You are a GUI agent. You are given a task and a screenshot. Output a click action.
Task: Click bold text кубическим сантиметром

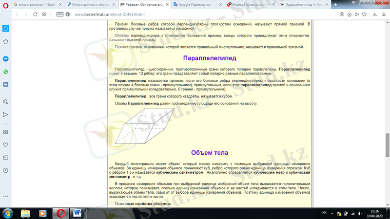(180, 172)
